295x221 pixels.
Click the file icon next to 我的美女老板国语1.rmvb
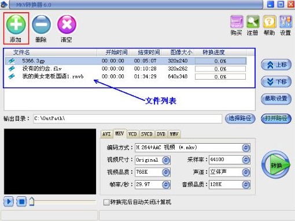12,76
